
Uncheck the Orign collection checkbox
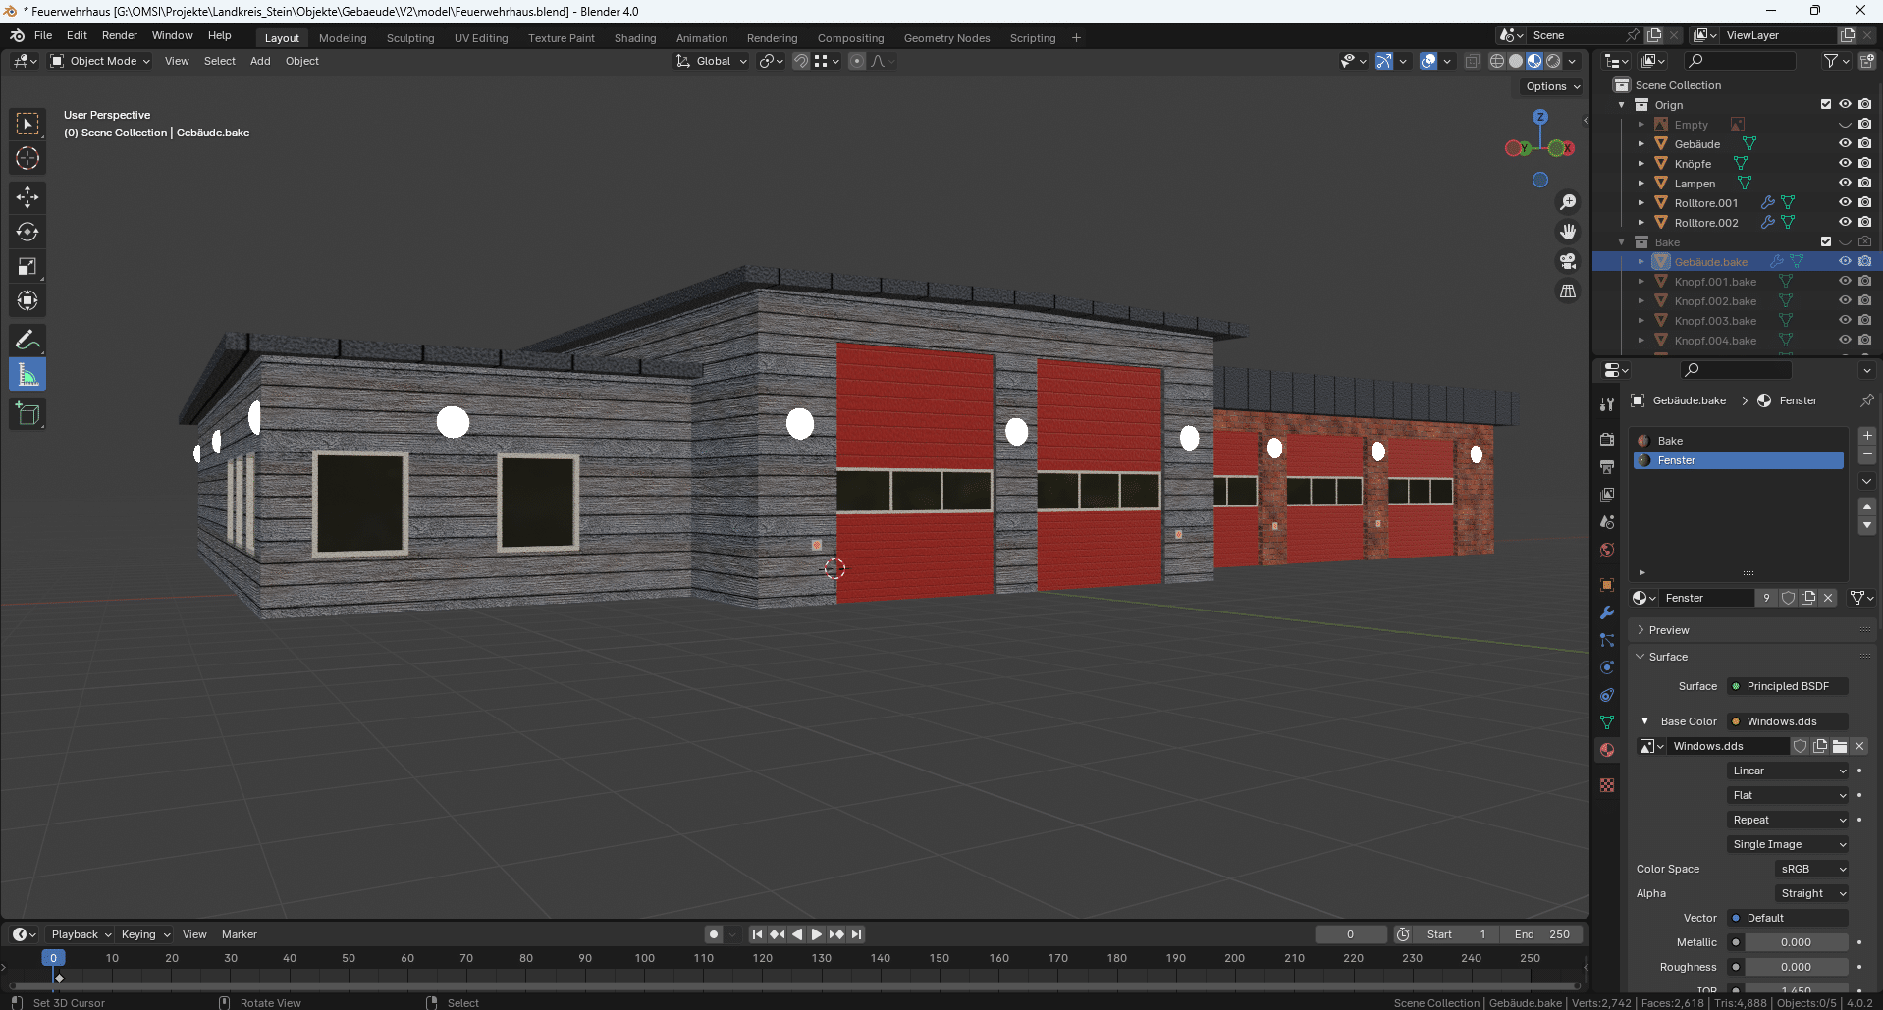point(1826,104)
